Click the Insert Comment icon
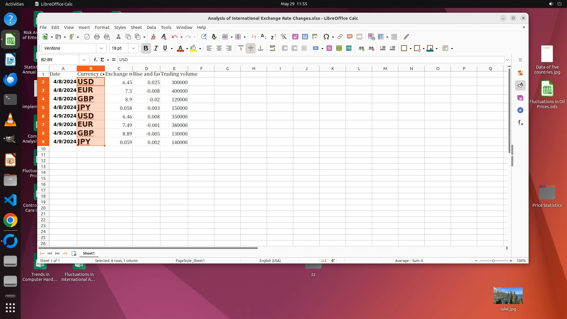 (349, 37)
